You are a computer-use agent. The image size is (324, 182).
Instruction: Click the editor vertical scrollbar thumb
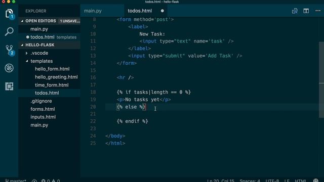321,79
